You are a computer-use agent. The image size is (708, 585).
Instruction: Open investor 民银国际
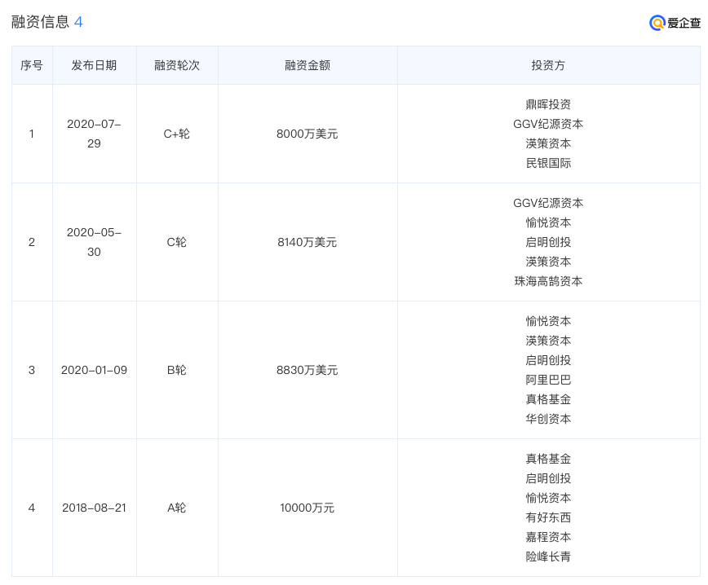pos(548,163)
